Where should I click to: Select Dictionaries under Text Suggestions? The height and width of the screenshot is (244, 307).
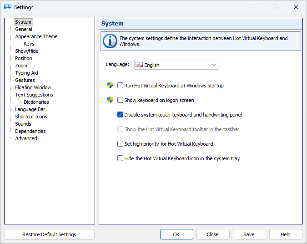tap(36, 102)
